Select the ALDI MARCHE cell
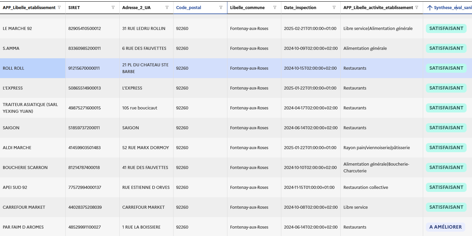472x236 pixels. coord(33,147)
